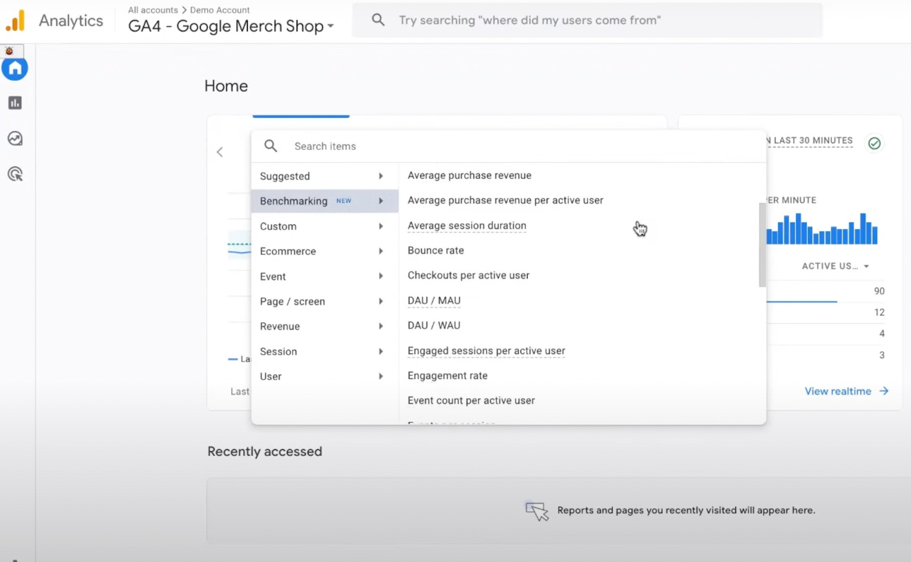This screenshot has width=911, height=562.
Task: Click the magnifier icon beside Search items
Action: click(271, 146)
